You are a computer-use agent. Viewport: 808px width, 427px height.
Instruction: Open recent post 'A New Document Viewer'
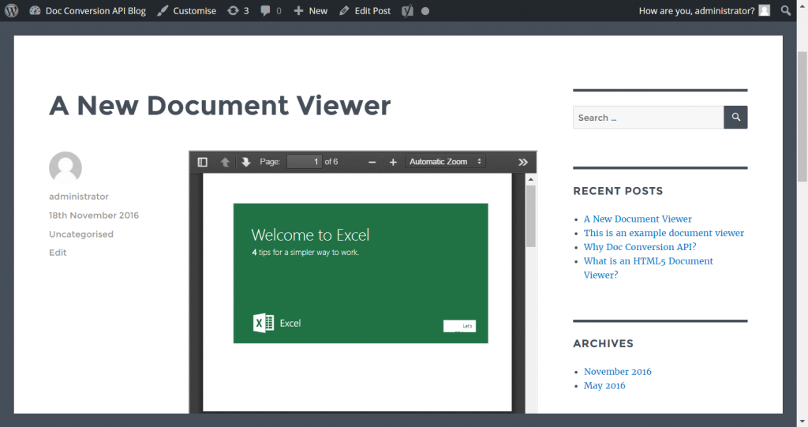coord(638,219)
